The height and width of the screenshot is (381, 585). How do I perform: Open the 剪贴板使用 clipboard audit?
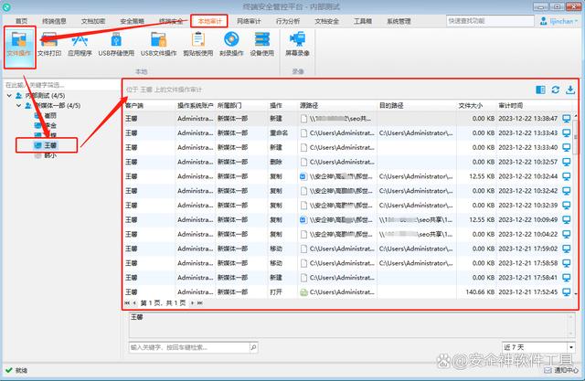[x=197, y=45]
